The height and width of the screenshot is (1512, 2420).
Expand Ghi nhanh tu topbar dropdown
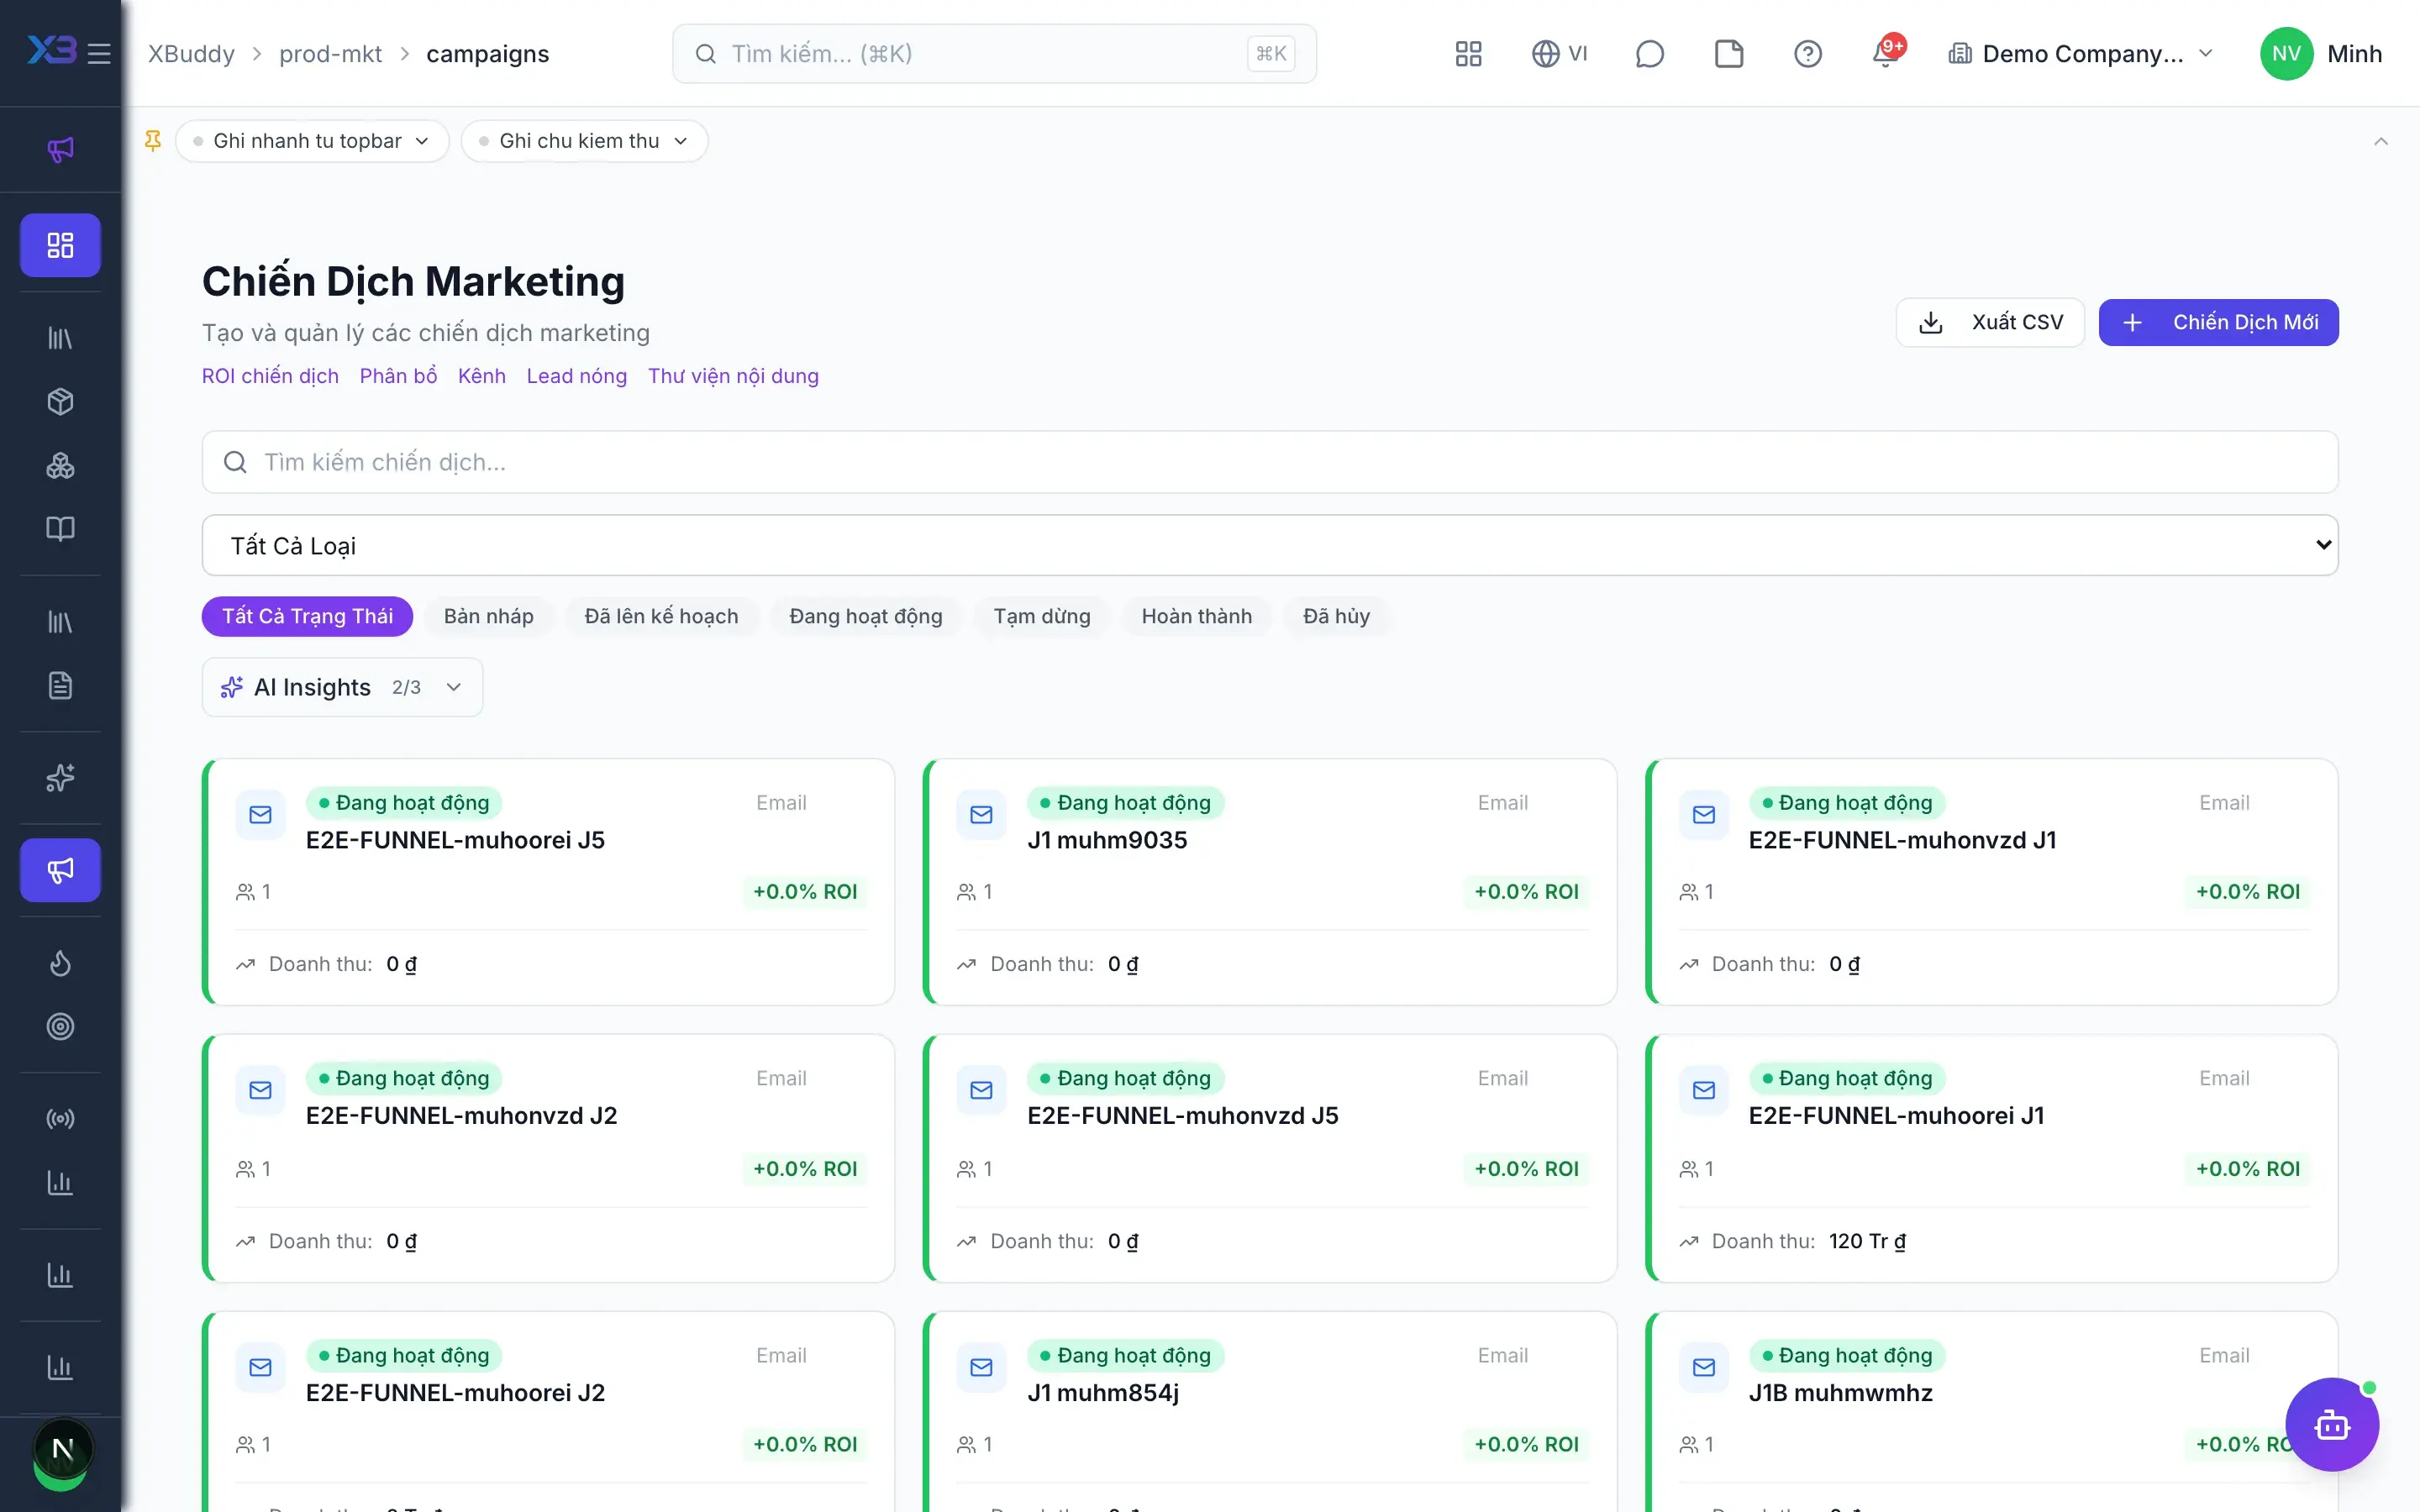coord(312,141)
